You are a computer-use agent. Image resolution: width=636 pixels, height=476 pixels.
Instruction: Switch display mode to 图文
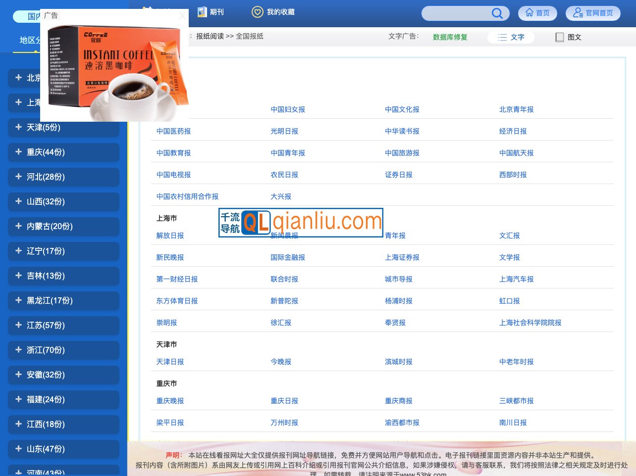tap(574, 37)
